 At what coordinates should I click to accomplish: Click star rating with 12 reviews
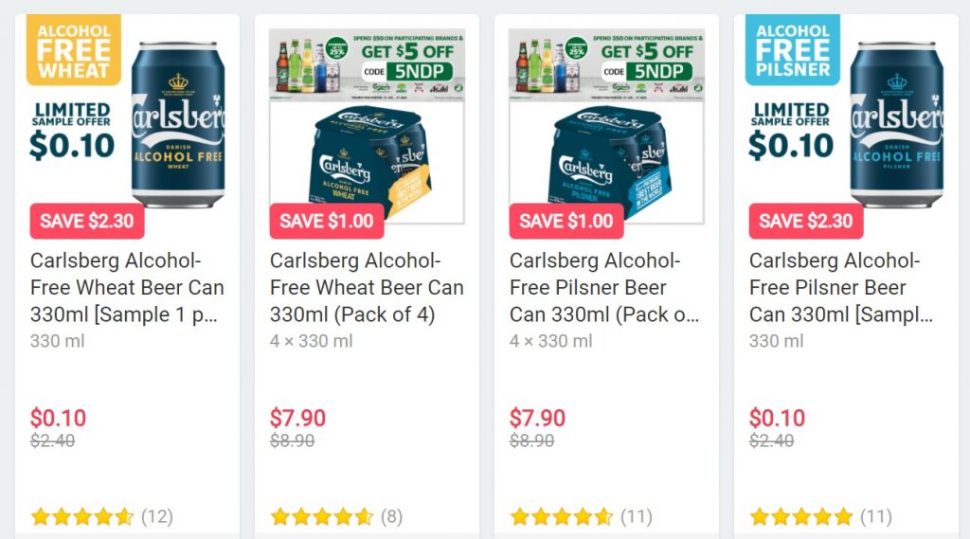pyautogui.click(x=82, y=517)
